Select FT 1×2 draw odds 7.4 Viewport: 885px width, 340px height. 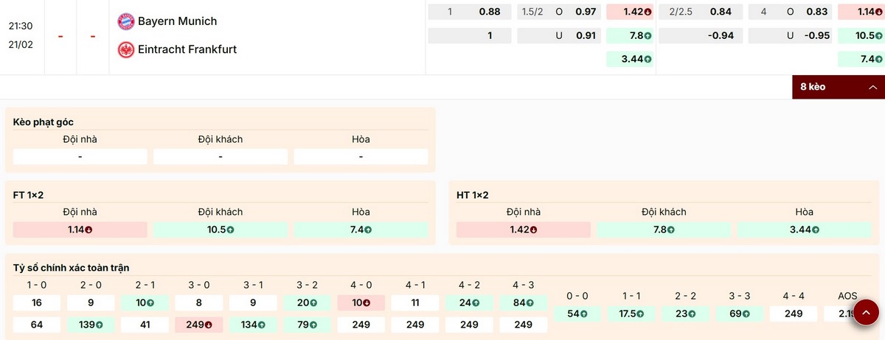pyautogui.click(x=361, y=230)
